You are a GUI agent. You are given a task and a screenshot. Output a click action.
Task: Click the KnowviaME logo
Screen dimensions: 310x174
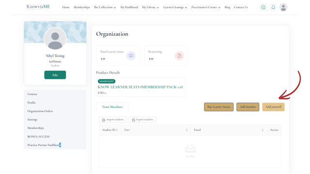(38, 7)
